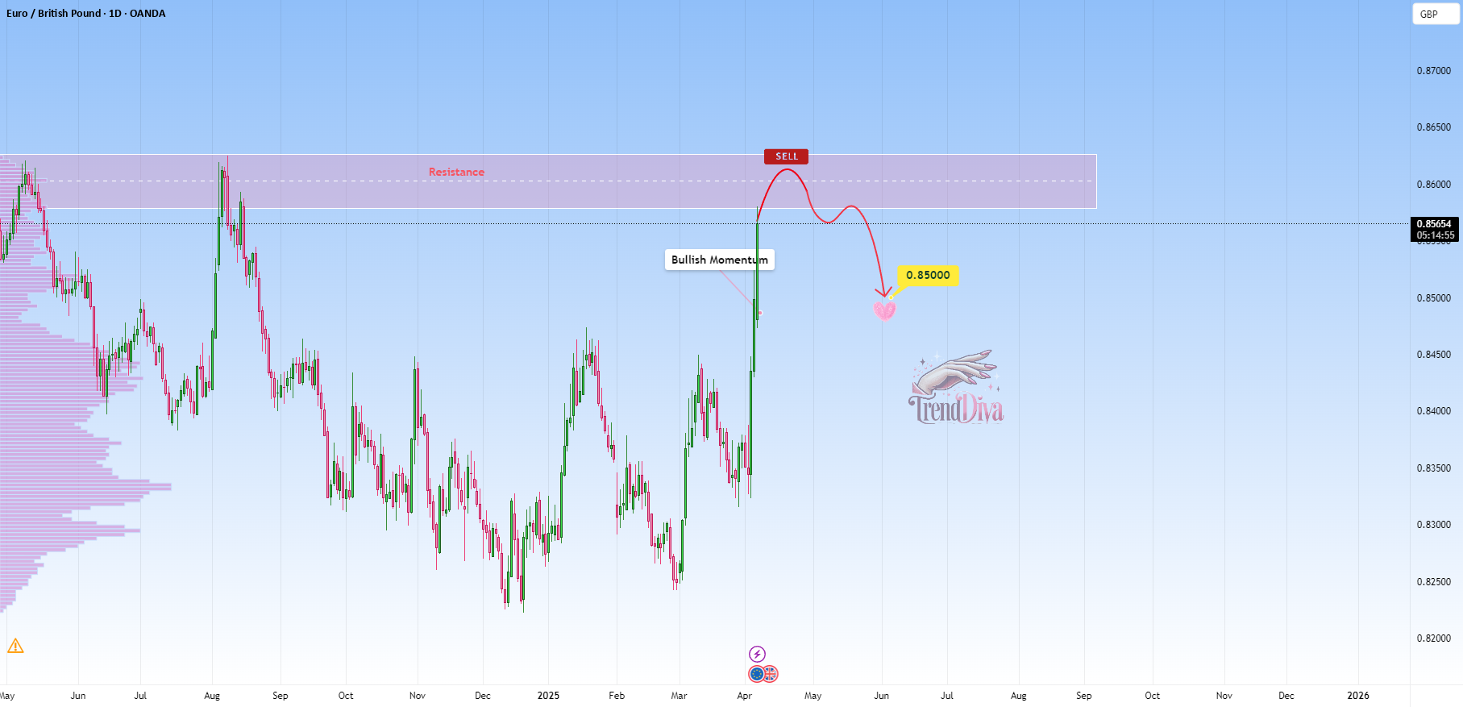The image size is (1463, 707).
Task: Click the TrendDiva hand logo
Action: pyautogui.click(x=957, y=388)
